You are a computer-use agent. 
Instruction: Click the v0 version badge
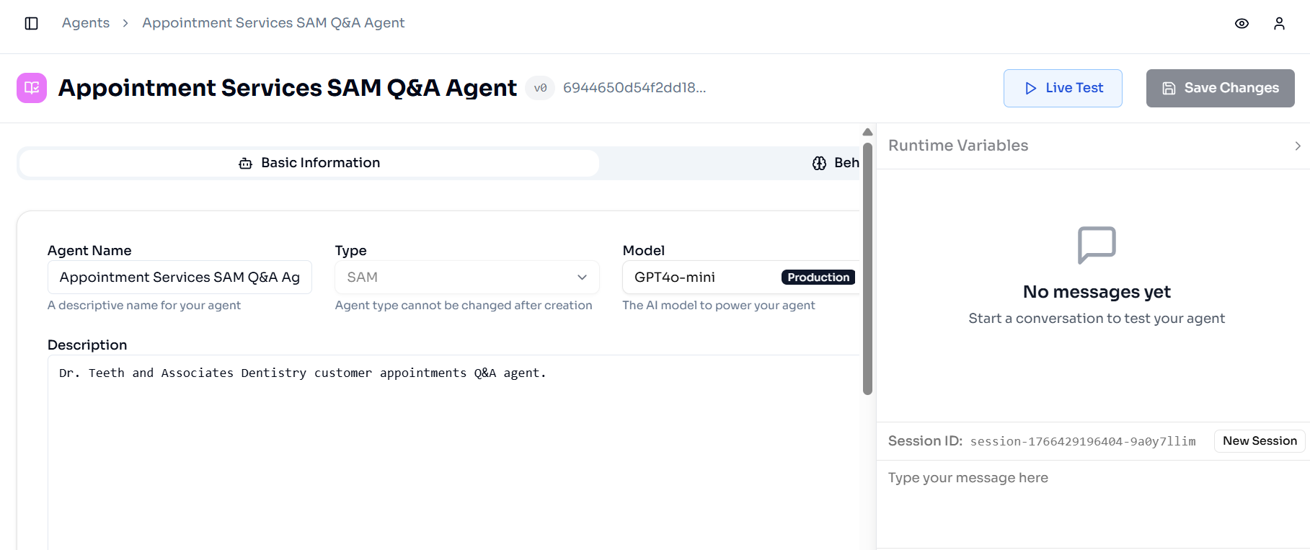(540, 88)
